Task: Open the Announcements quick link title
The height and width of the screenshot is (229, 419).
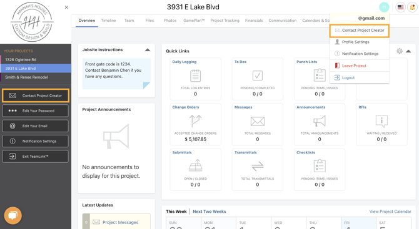Action: click(x=311, y=107)
